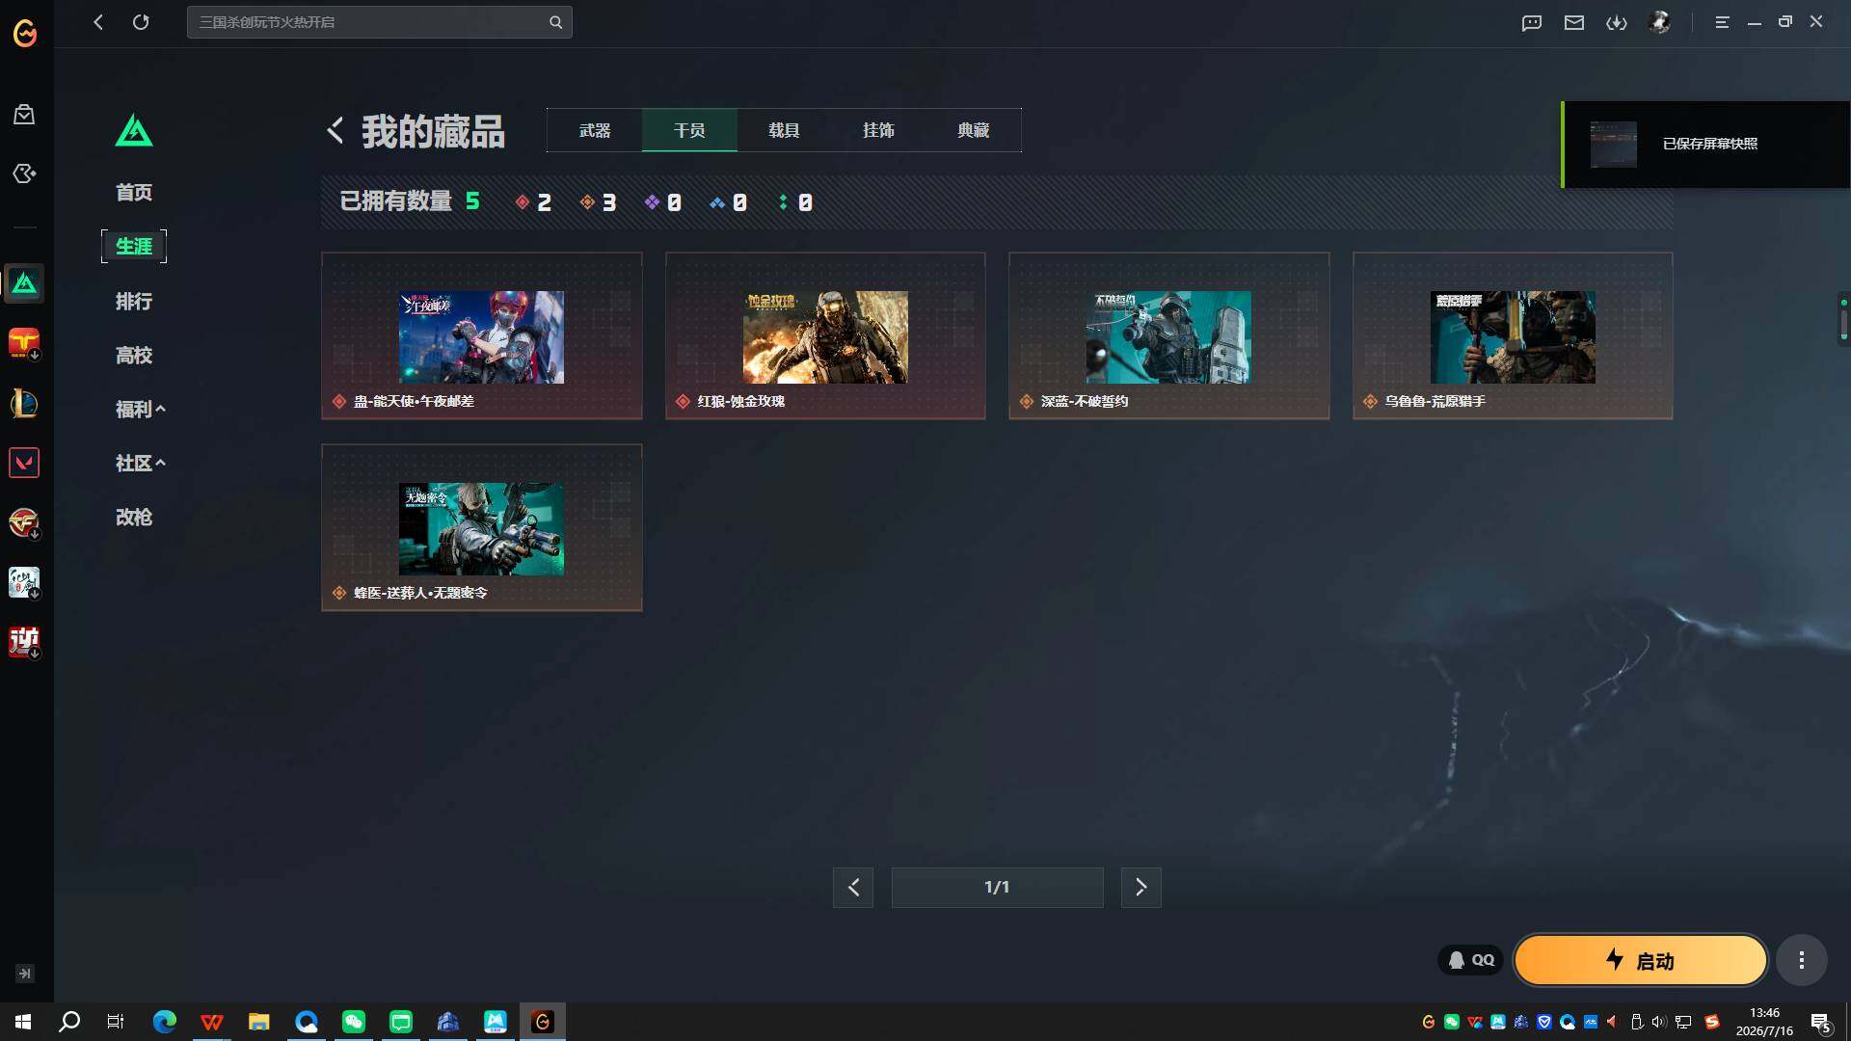Image resolution: width=1851 pixels, height=1041 pixels.
Task: Click the 1/1 page indicator field
Action: pos(997,887)
